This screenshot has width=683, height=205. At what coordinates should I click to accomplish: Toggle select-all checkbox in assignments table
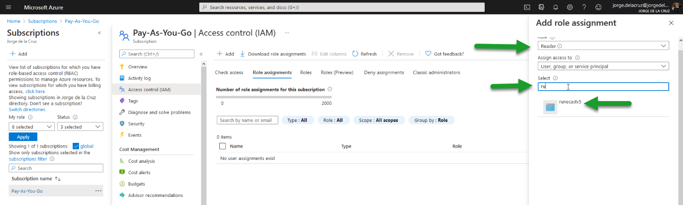222,146
